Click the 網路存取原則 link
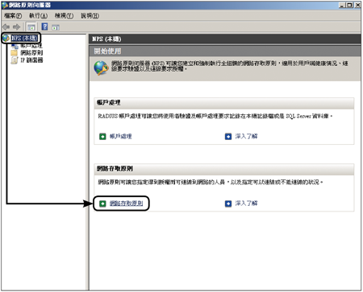Screen dimensions: 363x292 [126, 204]
